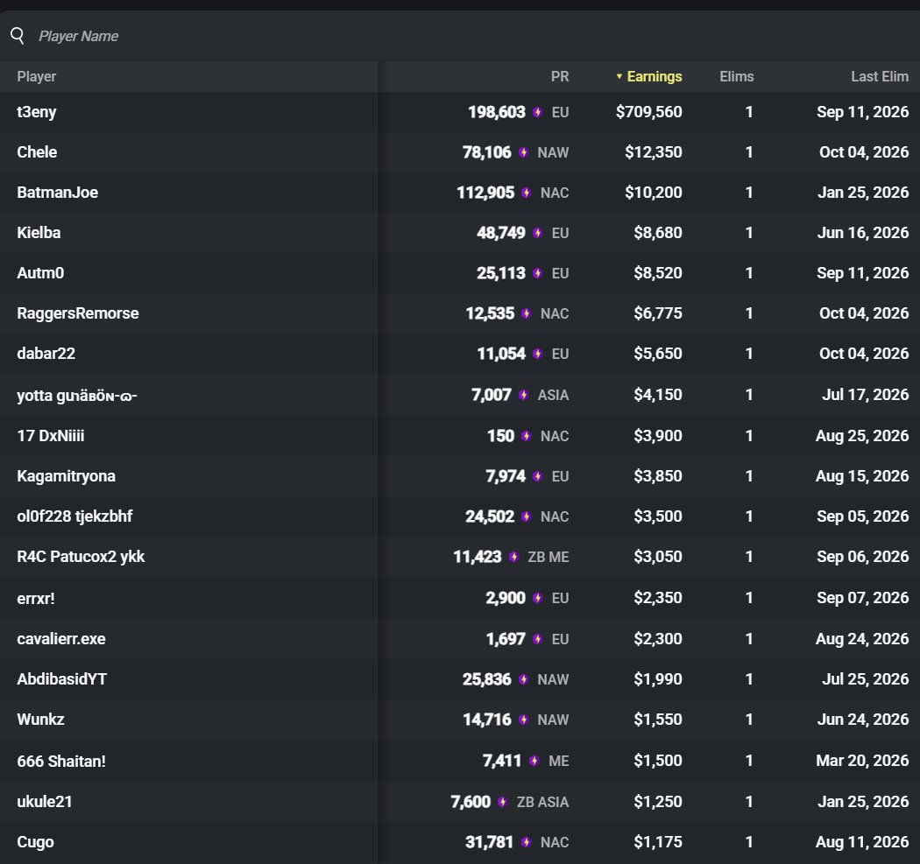Click the PR lightning icon in 17 DxNiiii's row
920x864 pixels.
click(x=527, y=436)
